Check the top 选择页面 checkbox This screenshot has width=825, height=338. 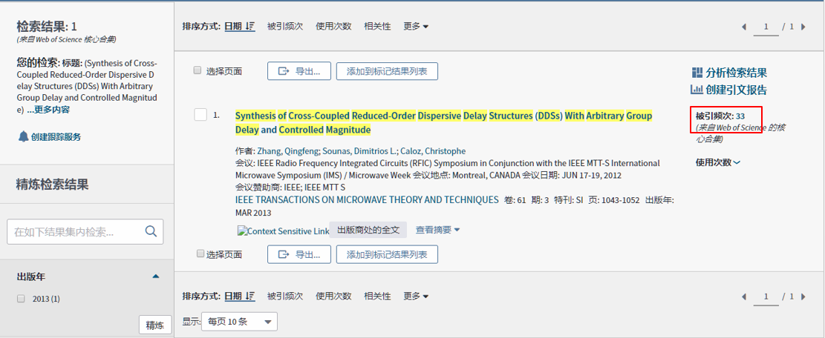click(x=198, y=70)
